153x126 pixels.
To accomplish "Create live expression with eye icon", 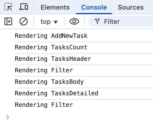I will (74, 21).
